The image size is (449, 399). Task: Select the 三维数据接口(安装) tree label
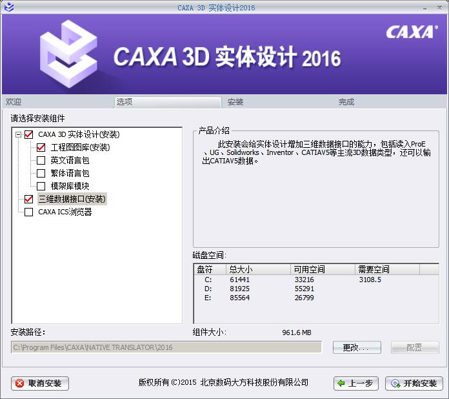[72, 199]
